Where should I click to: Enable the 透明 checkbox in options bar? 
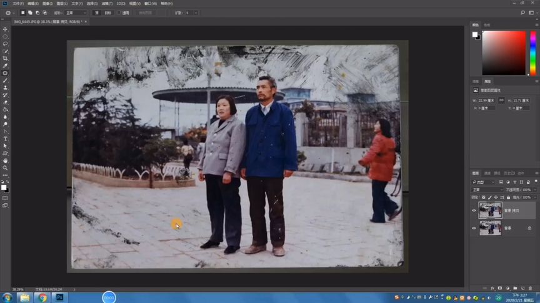(x=119, y=12)
